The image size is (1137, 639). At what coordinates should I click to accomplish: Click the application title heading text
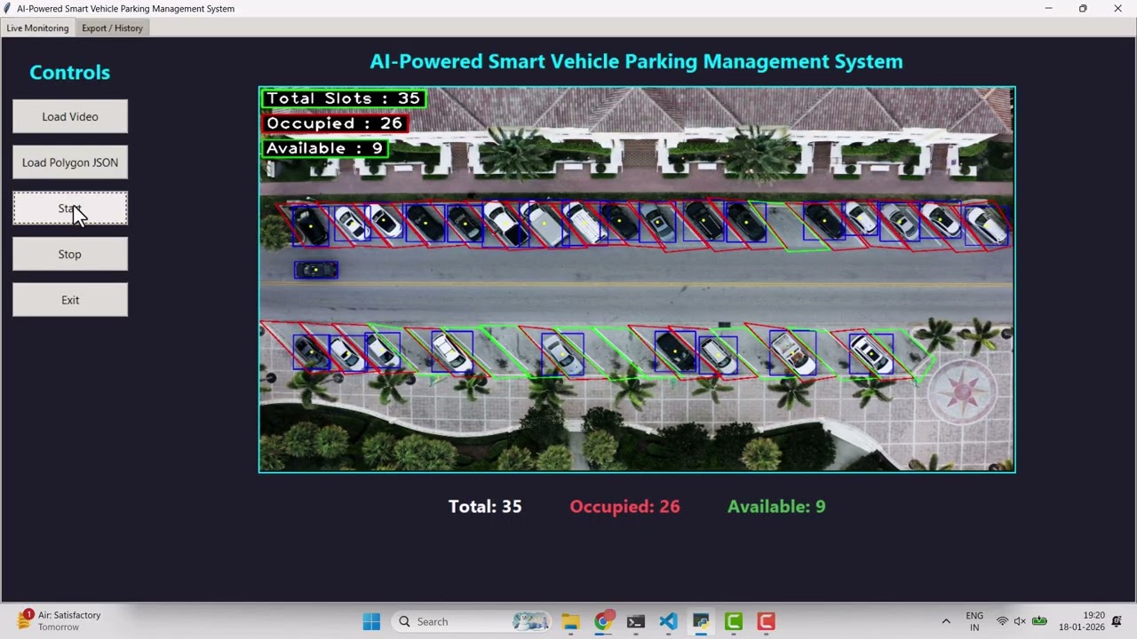636,61
